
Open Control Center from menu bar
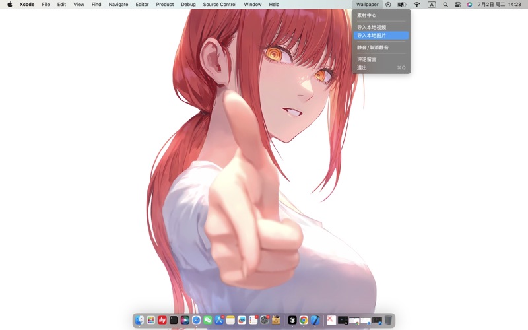tap(457, 5)
